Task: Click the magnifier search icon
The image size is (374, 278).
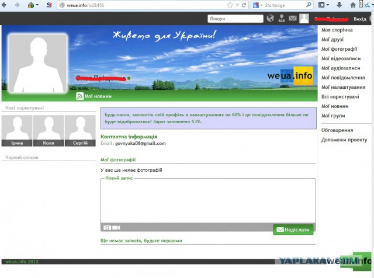Action: tap(309, 5)
